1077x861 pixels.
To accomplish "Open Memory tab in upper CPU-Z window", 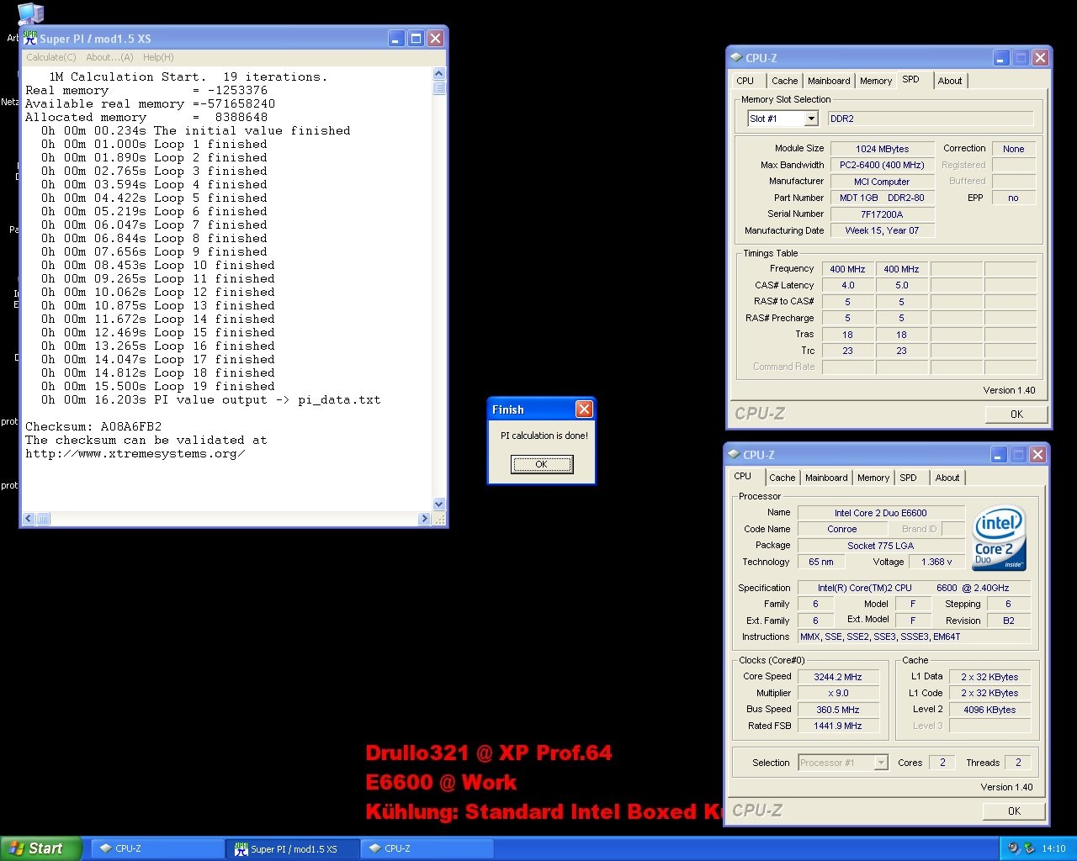I will 876,81.
